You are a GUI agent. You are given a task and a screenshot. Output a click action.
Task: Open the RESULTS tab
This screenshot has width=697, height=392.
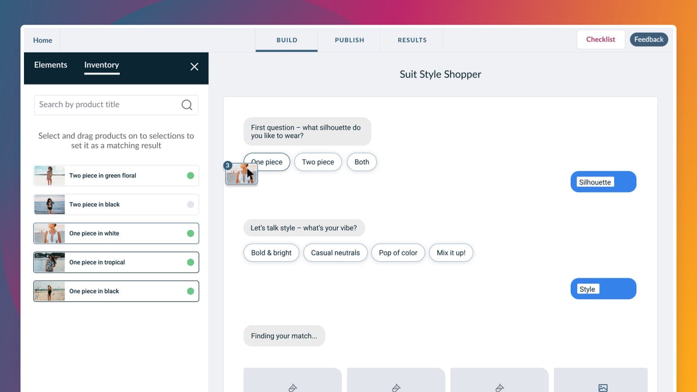(x=412, y=40)
